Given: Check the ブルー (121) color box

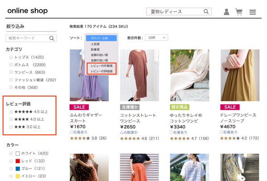Looking at the screenshot, I should click(11, 169).
